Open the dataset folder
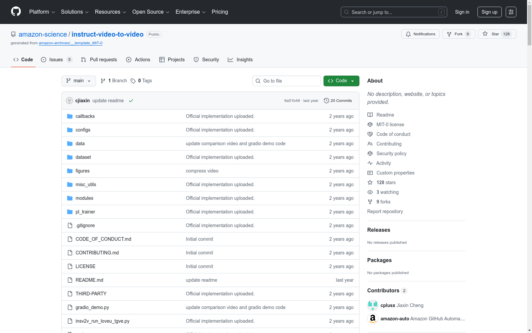The width and height of the screenshot is (532, 333). point(83,157)
